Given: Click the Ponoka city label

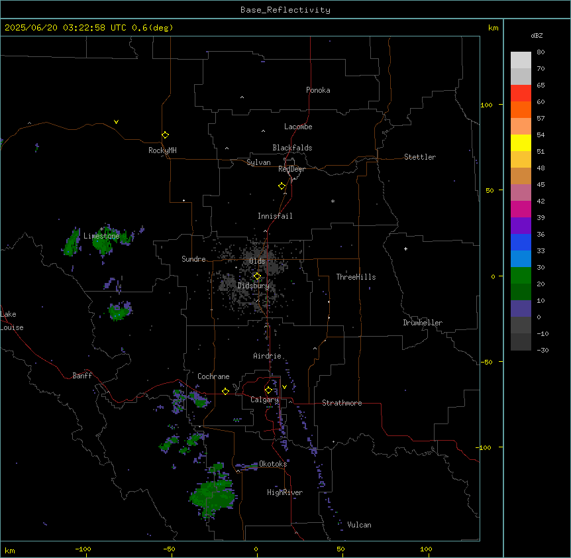Looking at the screenshot, I should [318, 90].
